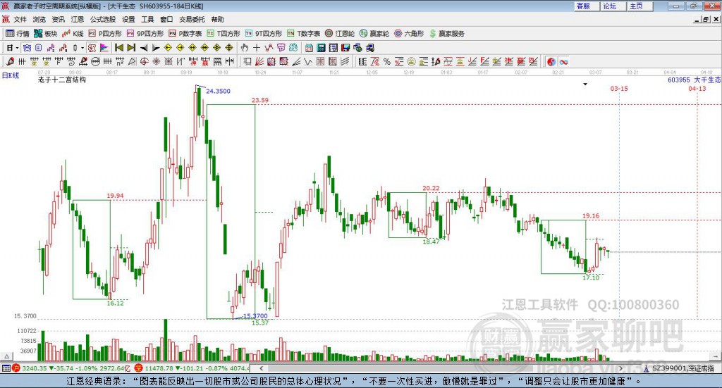722x388 pixels.
Task: Open the calendar icon in the toolbar
Action: click(x=309, y=48)
